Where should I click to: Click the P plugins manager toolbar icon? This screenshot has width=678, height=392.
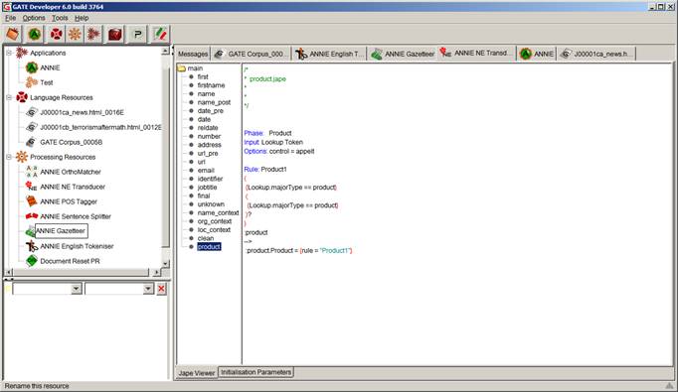point(138,34)
